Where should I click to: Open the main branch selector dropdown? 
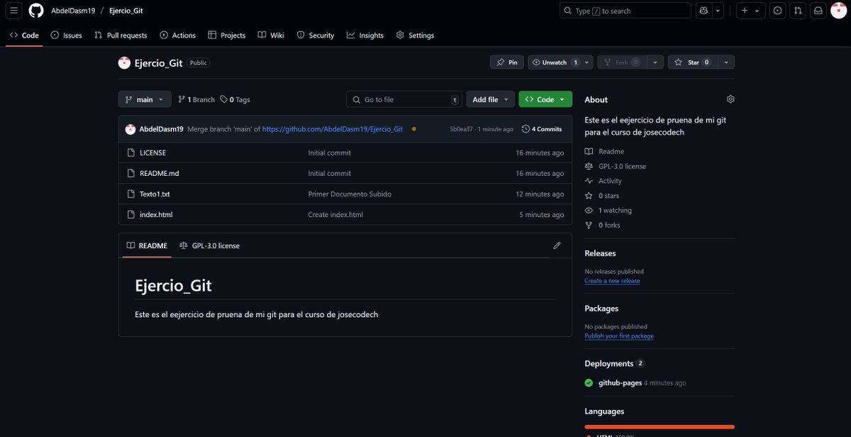[x=145, y=99]
